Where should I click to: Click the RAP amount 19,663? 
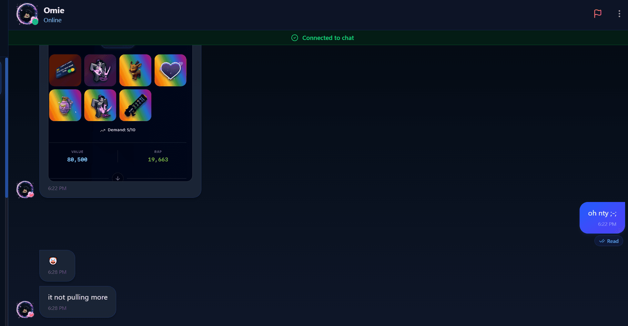pos(158,159)
